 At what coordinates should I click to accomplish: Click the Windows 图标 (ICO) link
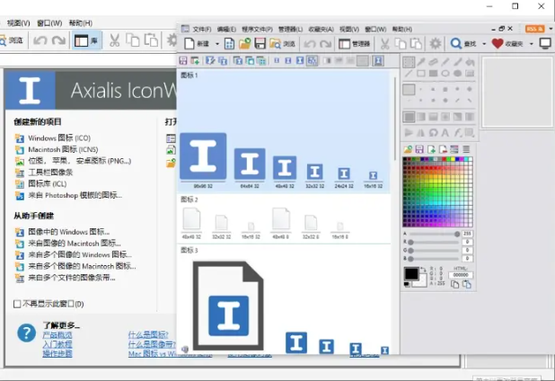coord(58,137)
